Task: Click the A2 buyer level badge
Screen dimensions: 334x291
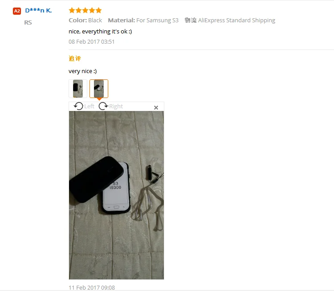Action: tap(17, 11)
